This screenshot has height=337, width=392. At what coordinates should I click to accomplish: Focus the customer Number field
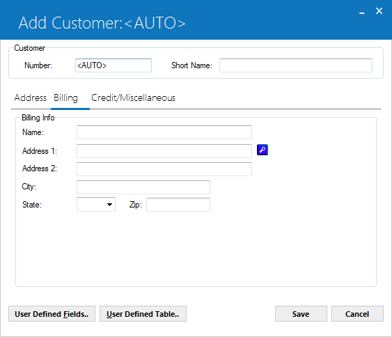pos(113,65)
